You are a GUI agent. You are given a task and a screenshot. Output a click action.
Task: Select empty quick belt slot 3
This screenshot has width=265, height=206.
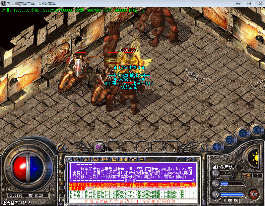click(128, 147)
